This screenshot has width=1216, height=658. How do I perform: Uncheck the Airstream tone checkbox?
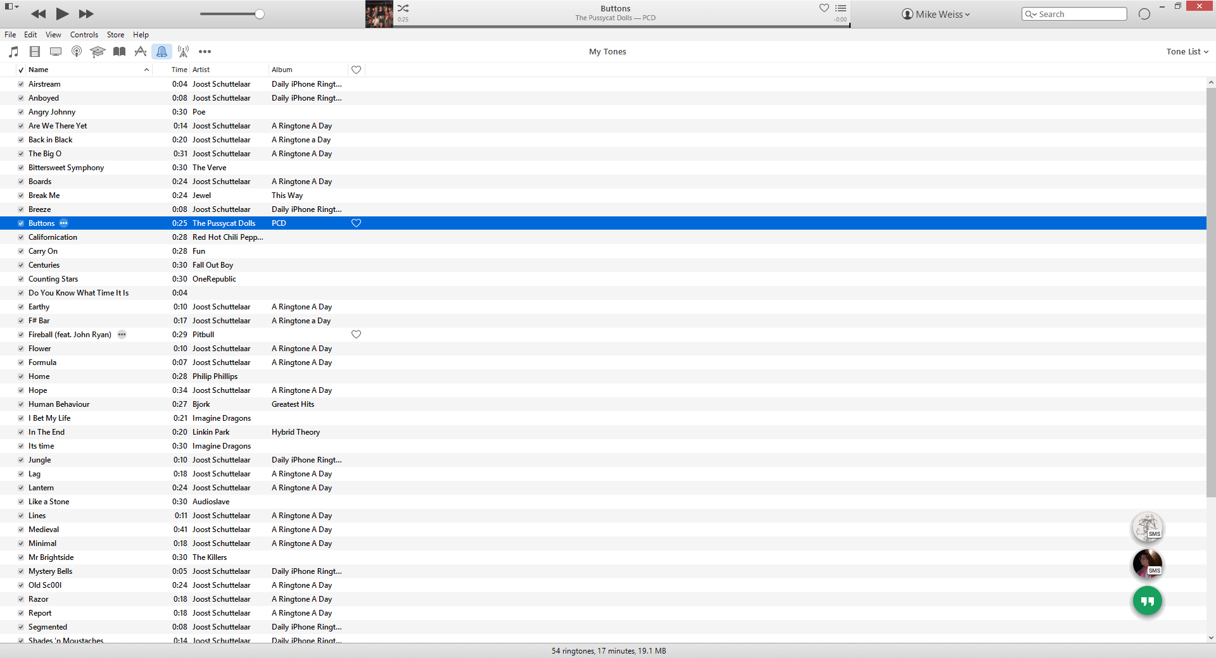(21, 84)
